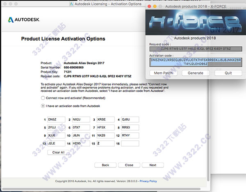Open the Privacy Policy link
Viewport: 246px width, 192px height.
click(148, 181)
